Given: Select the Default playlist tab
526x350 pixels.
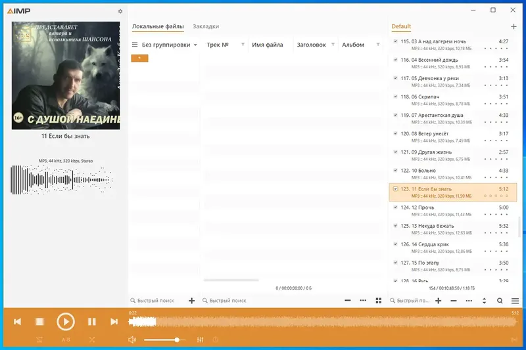Looking at the screenshot, I should [x=401, y=26].
